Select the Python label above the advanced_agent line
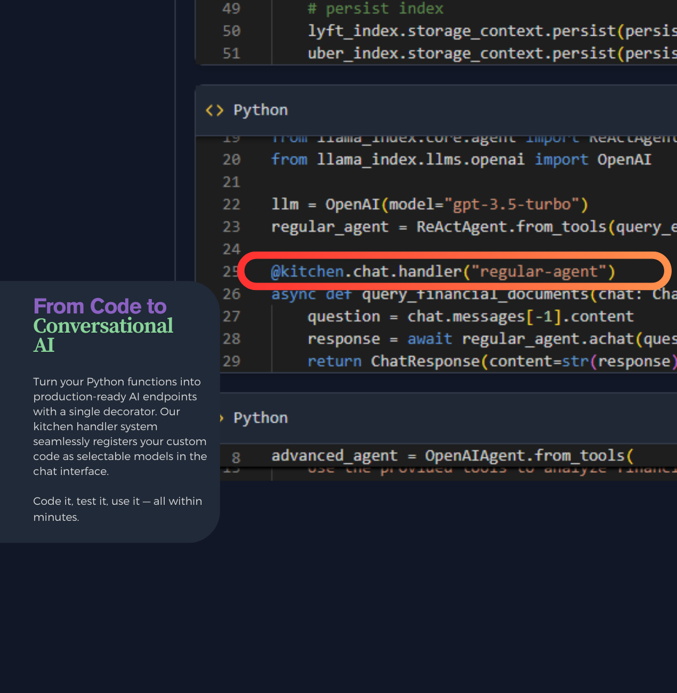677x693 pixels. [261, 418]
